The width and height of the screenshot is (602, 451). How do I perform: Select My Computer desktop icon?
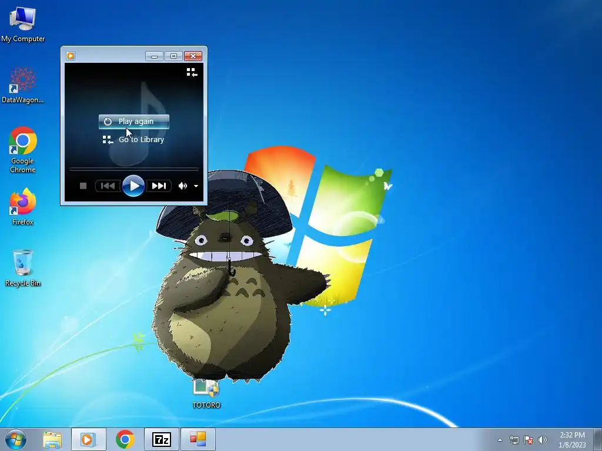pyautogui.click(x=23, y=24)
